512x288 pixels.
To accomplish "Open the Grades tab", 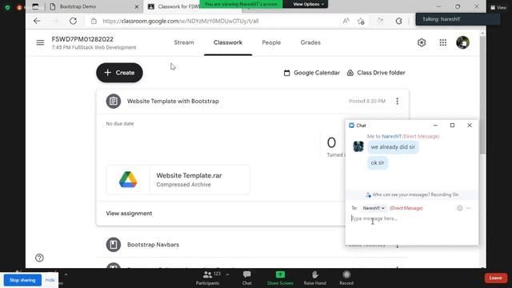I will point(310,42).
